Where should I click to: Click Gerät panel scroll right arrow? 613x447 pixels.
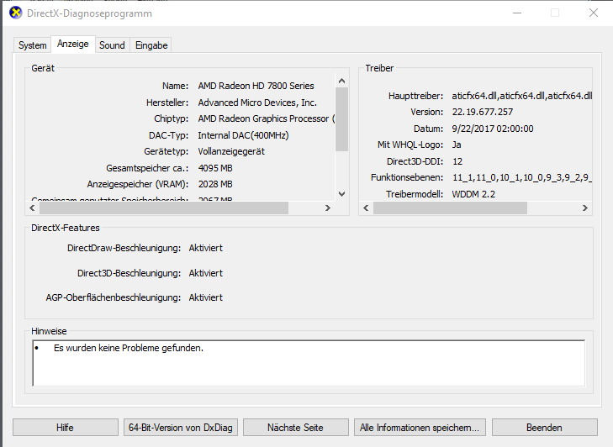pyautogui.click(x=328, y=208)
